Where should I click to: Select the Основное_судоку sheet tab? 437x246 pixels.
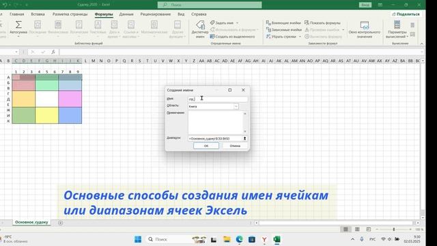[31, 222]
